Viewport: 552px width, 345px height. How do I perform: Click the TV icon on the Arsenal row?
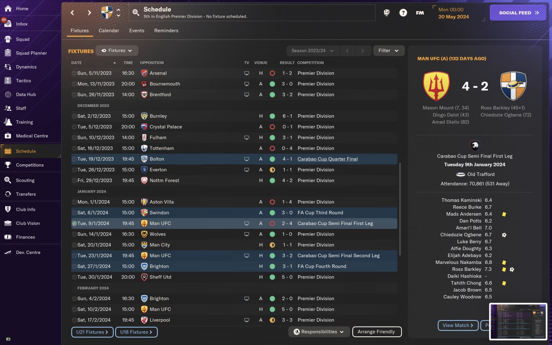click(247, 73)
